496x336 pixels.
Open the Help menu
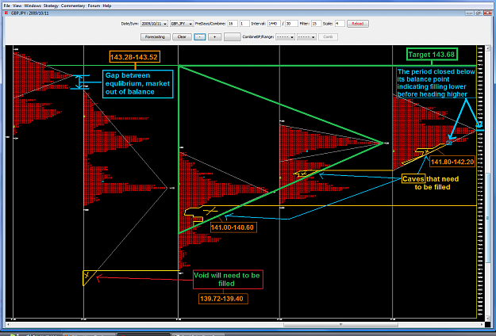[x=107, y=6]
